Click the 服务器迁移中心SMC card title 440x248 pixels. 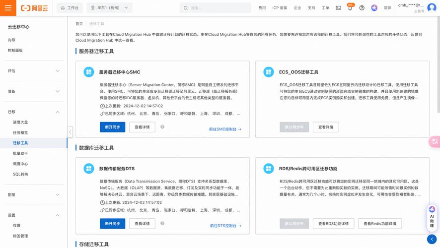(120, 72)
